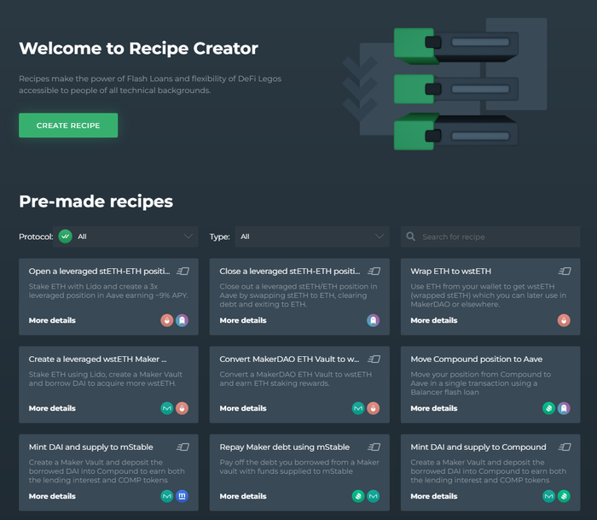This screenshot has height=520, width=597.
Task: Click the Type dropdown chevron arrow
Action: [x=380, y=237]
